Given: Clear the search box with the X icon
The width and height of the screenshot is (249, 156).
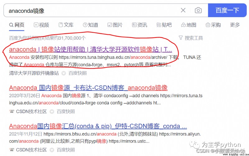Looking at the screenshot, I should (x=183, y=10).
